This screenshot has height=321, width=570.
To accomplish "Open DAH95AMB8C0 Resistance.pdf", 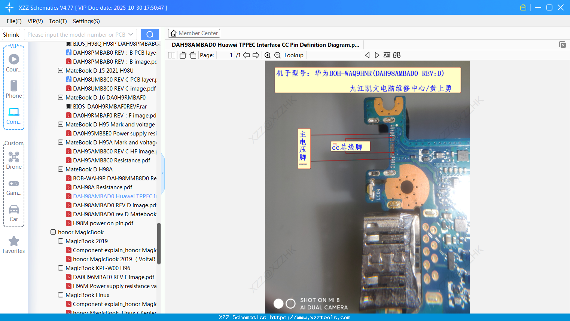I will [108, 160].
